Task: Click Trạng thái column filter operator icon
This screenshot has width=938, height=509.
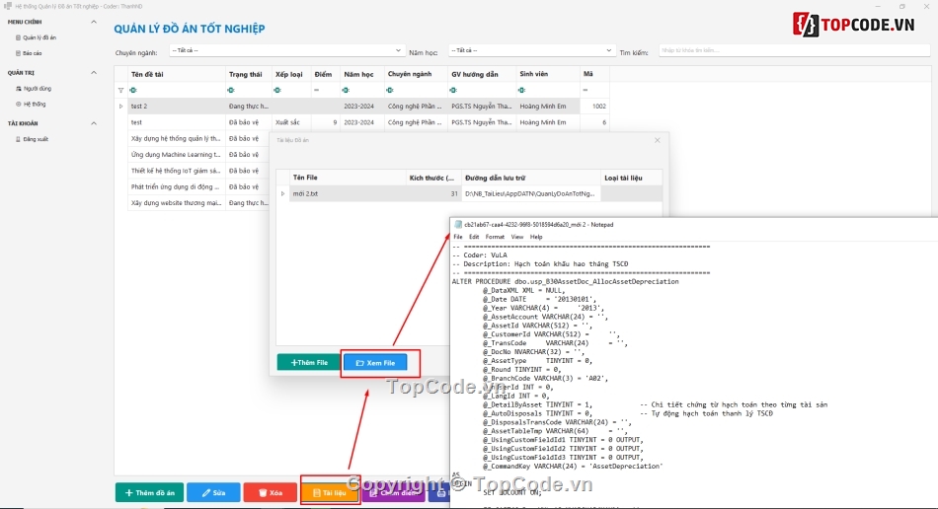Action: (231, 90)
